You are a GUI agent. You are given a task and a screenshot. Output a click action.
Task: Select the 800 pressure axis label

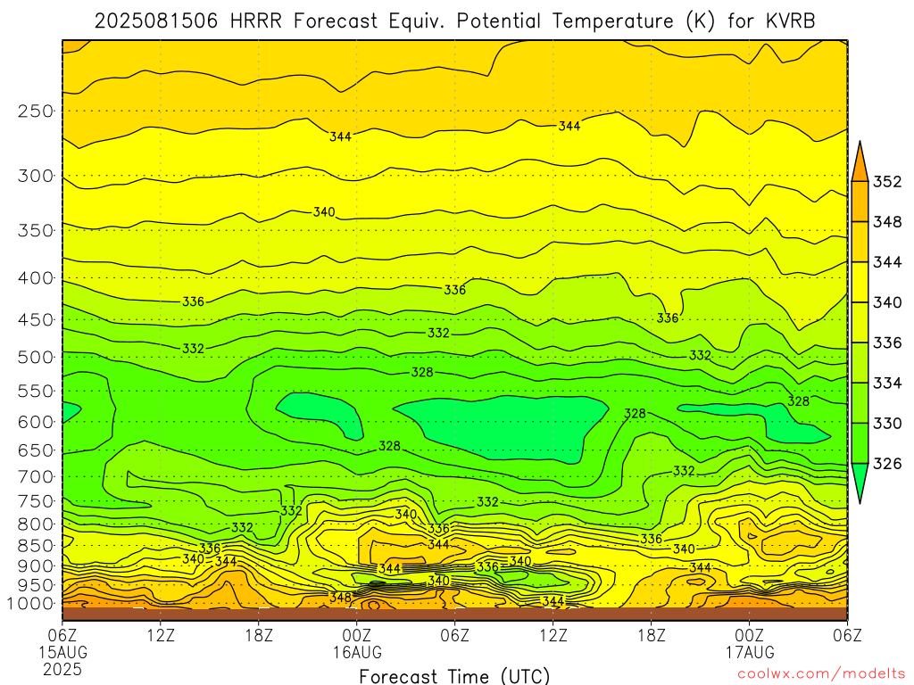[x=36, y=524]
